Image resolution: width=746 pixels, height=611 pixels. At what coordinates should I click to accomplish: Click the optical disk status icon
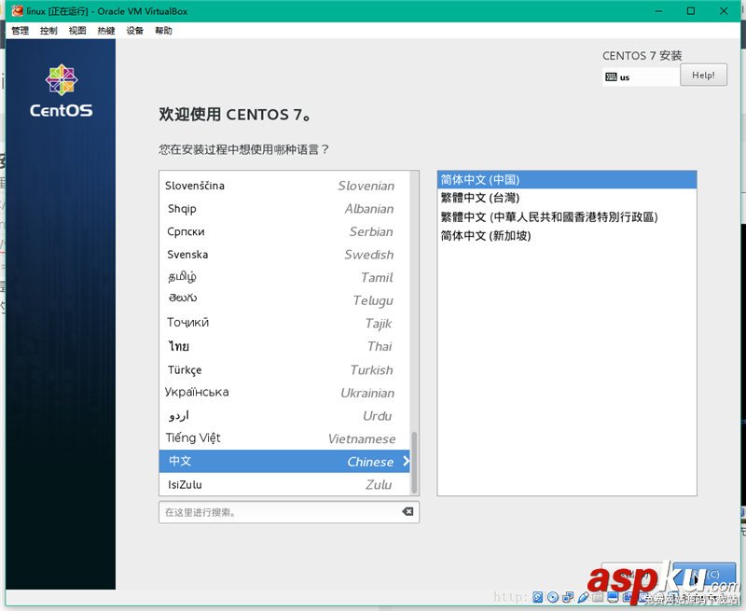click(x=553, y=597)
